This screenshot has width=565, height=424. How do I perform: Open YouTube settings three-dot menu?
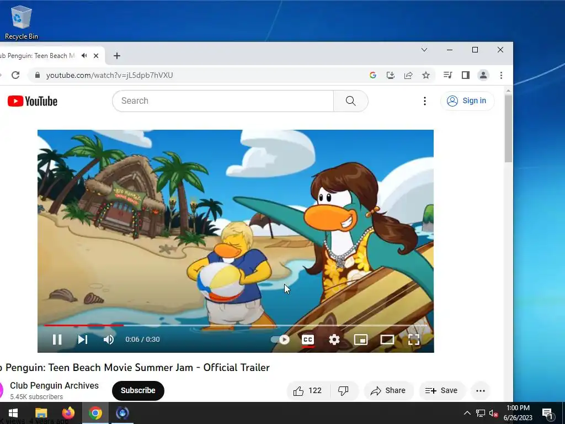(x=425, y=101)
